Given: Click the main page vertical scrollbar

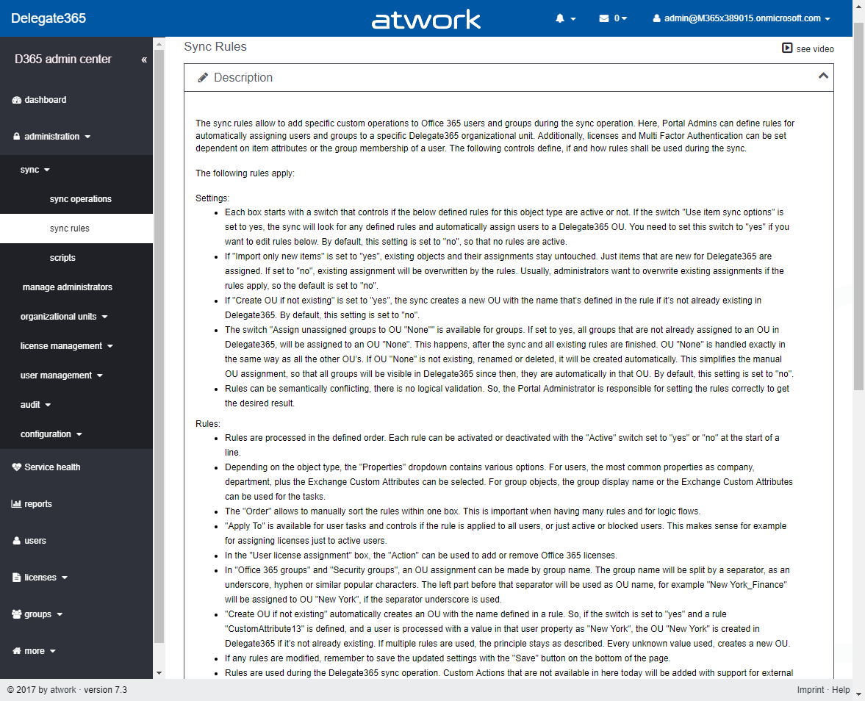Looking at the screenshot, I should click(858, 206).
